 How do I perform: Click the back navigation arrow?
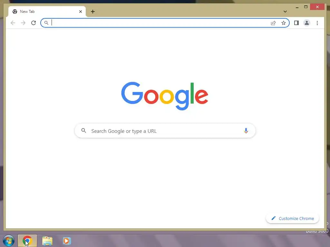coord(13,23)
